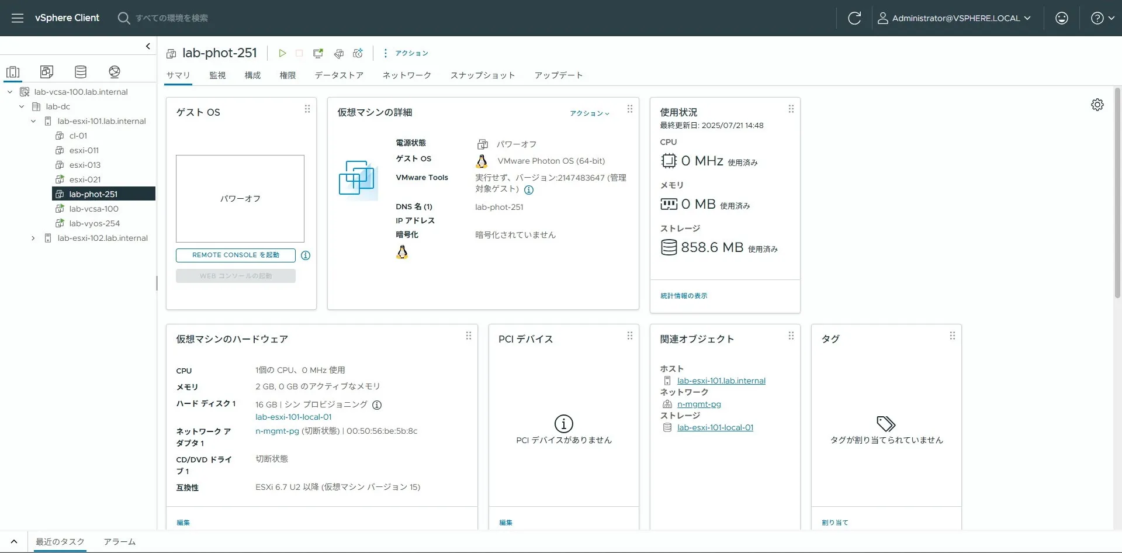The image size is (1122, 553).
Task: Click the power off stop icon
Action: (x=299, y=53)
